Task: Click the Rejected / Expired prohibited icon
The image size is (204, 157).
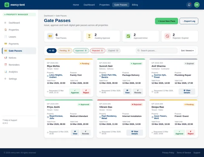Action: tap(167, 36)
